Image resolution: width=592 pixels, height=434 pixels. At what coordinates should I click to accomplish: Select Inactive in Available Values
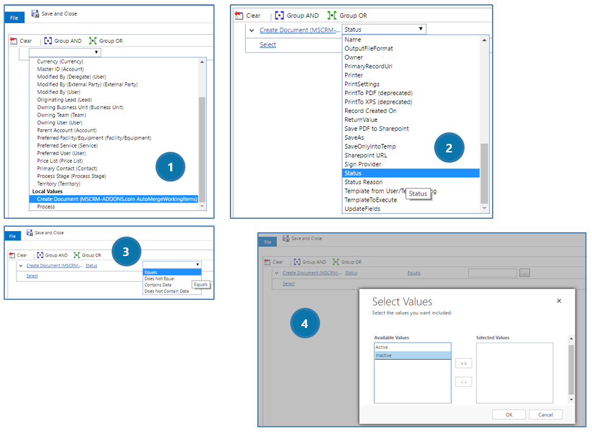[x=413, y=355]
